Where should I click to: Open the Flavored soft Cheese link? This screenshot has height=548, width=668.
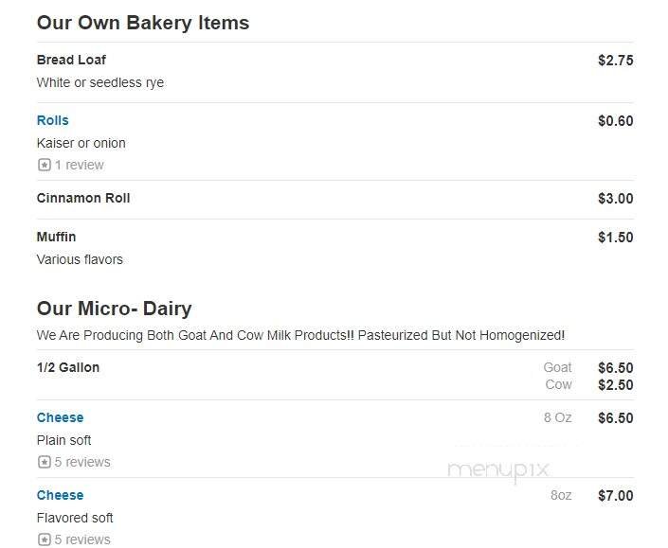tap(60, 495)
